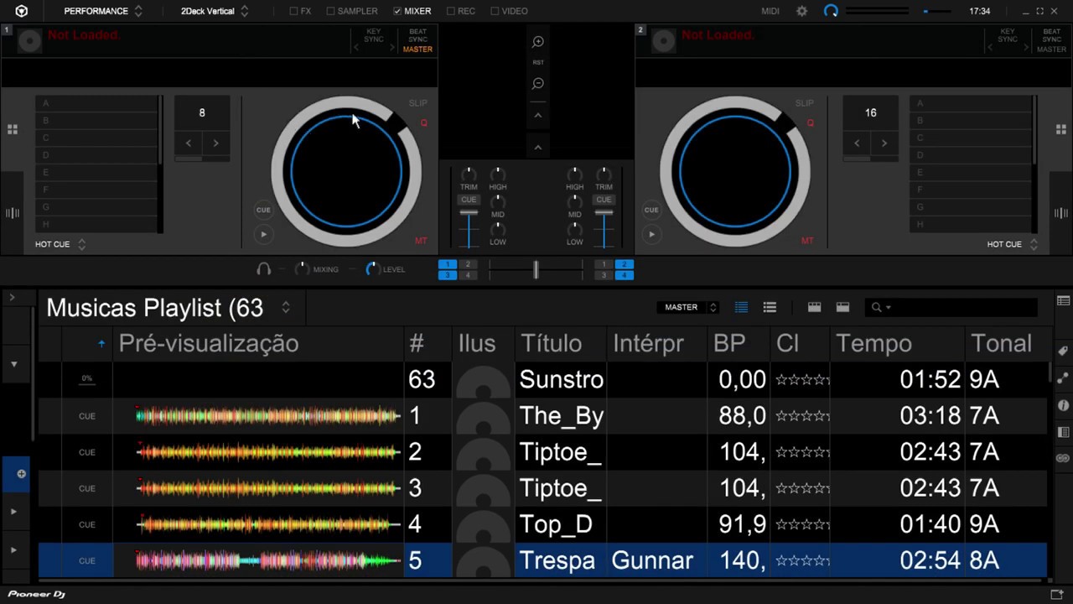This screenshot has height=604, width=1073.
Task: Play deck 2
Action: 651,234
